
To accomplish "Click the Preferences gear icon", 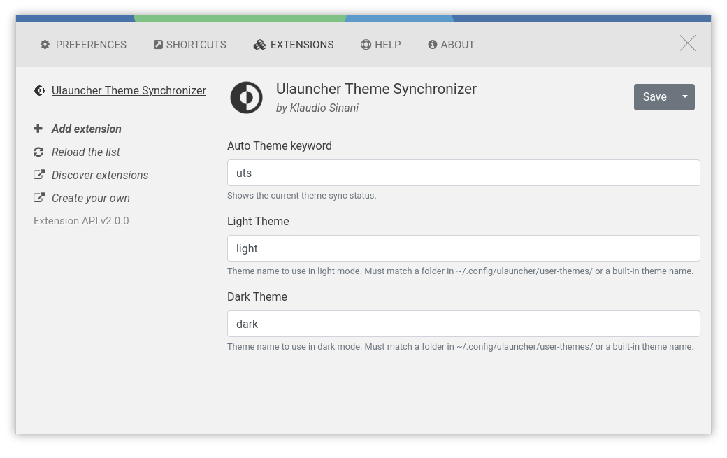I will tap(45, 45).
